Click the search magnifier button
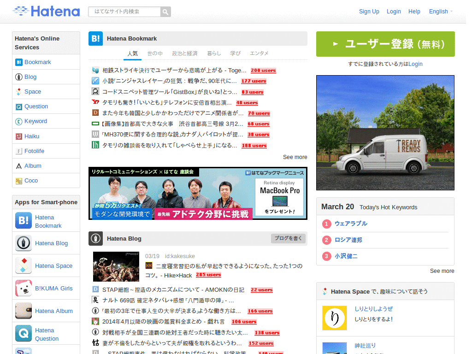 pyautogui.click(x=165, y=12)
